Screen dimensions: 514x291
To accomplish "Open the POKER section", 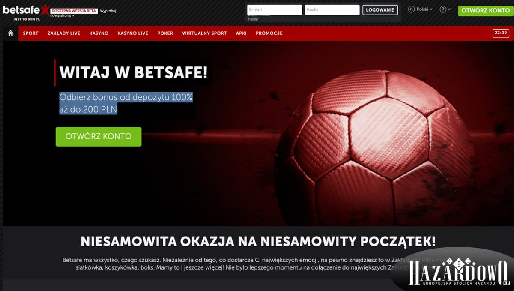I will click(165, 33).
